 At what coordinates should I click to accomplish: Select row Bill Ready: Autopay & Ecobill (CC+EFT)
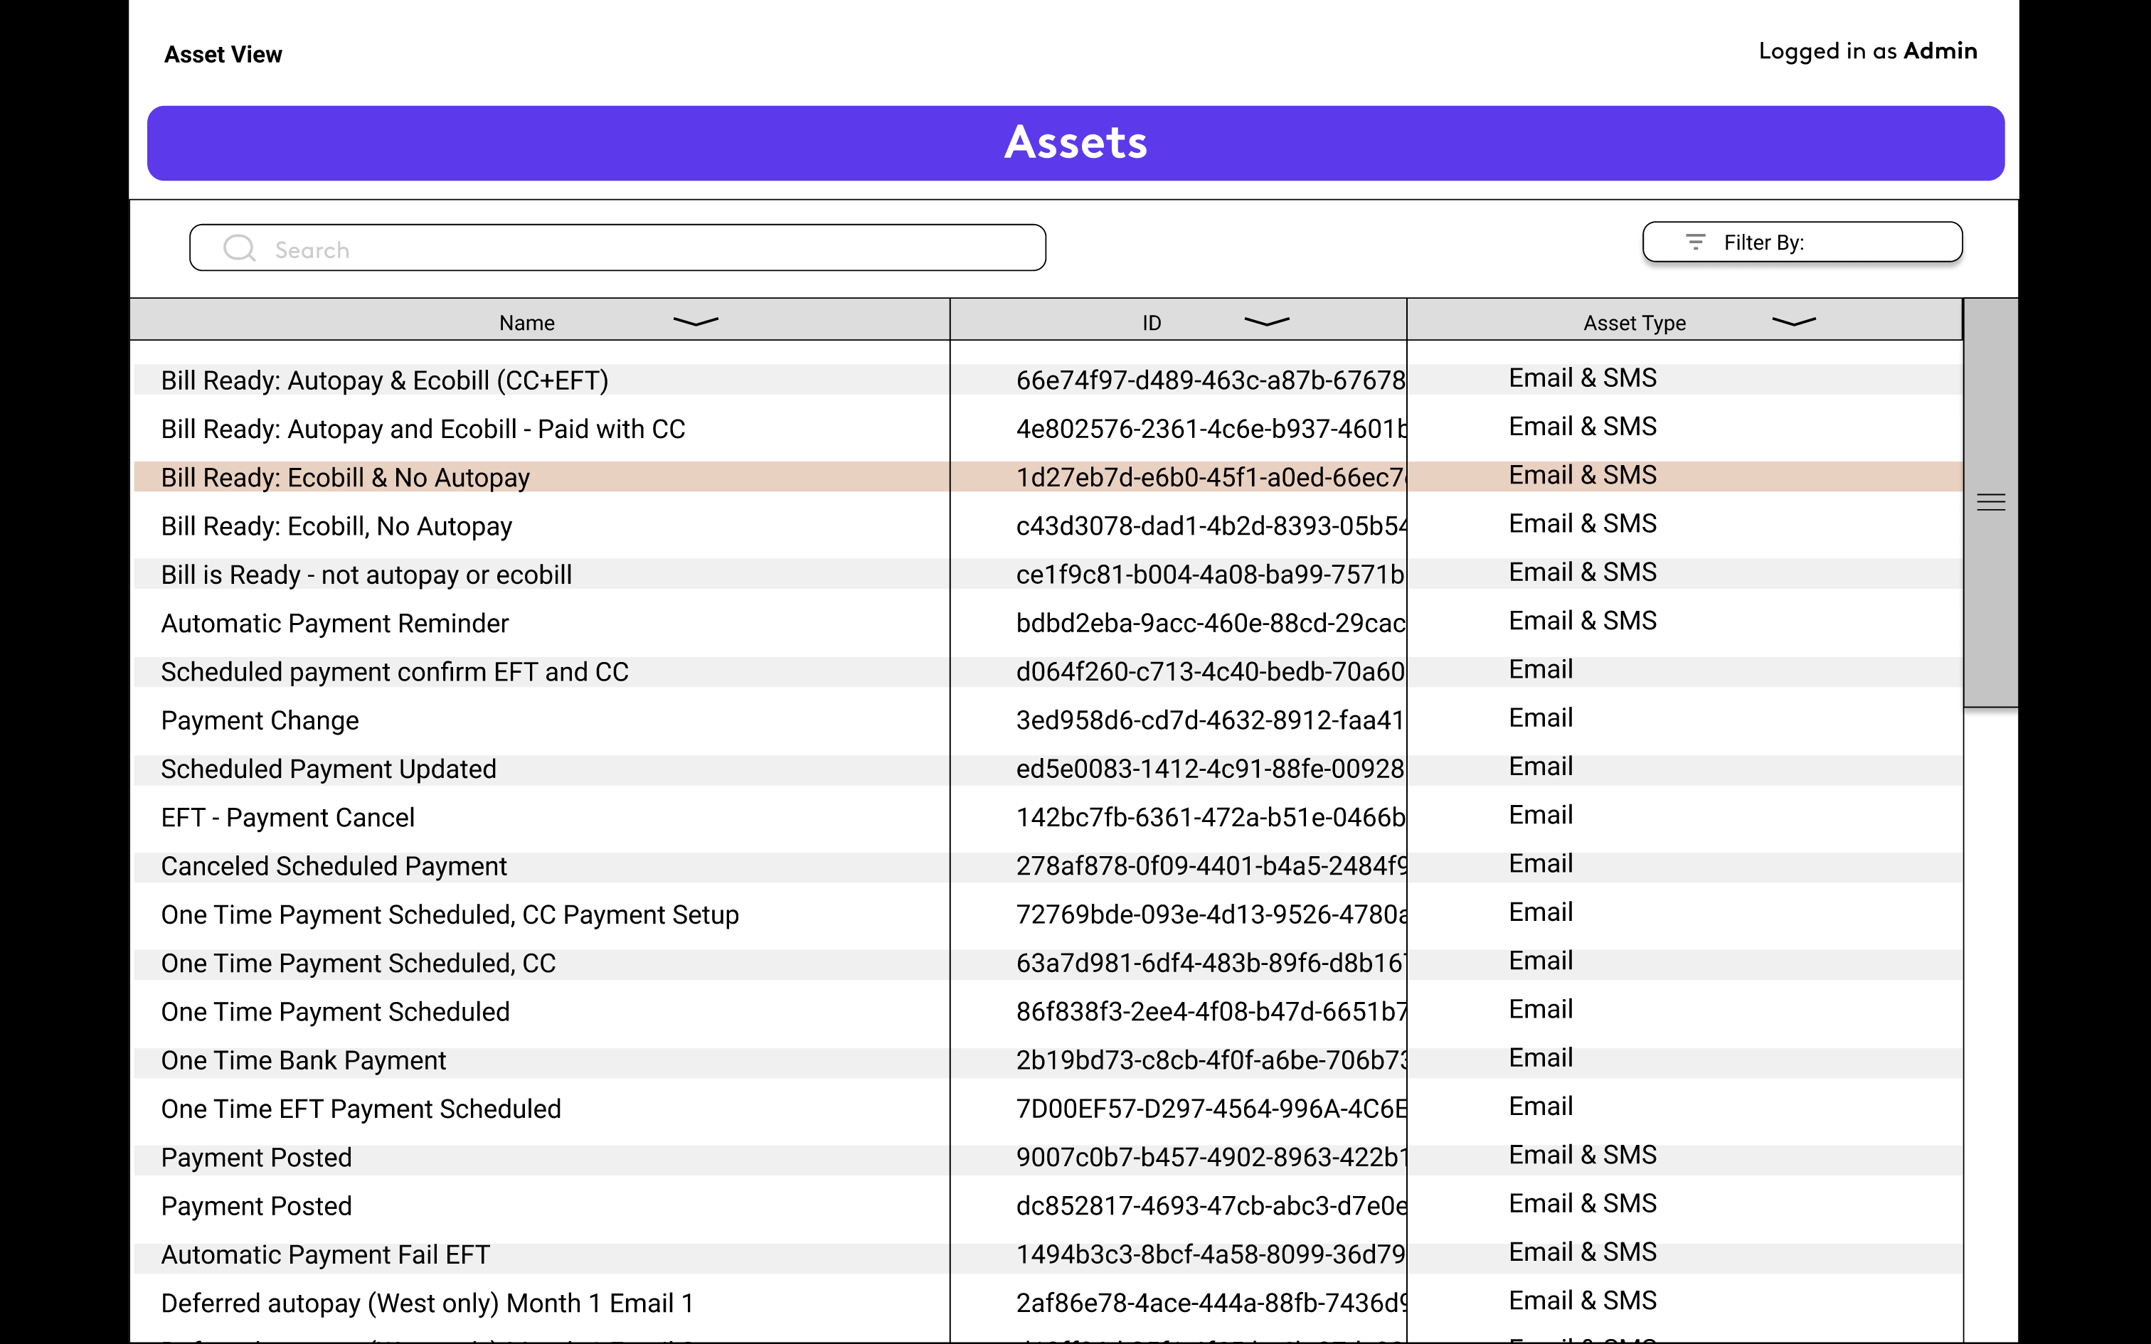coord(1047,380)
